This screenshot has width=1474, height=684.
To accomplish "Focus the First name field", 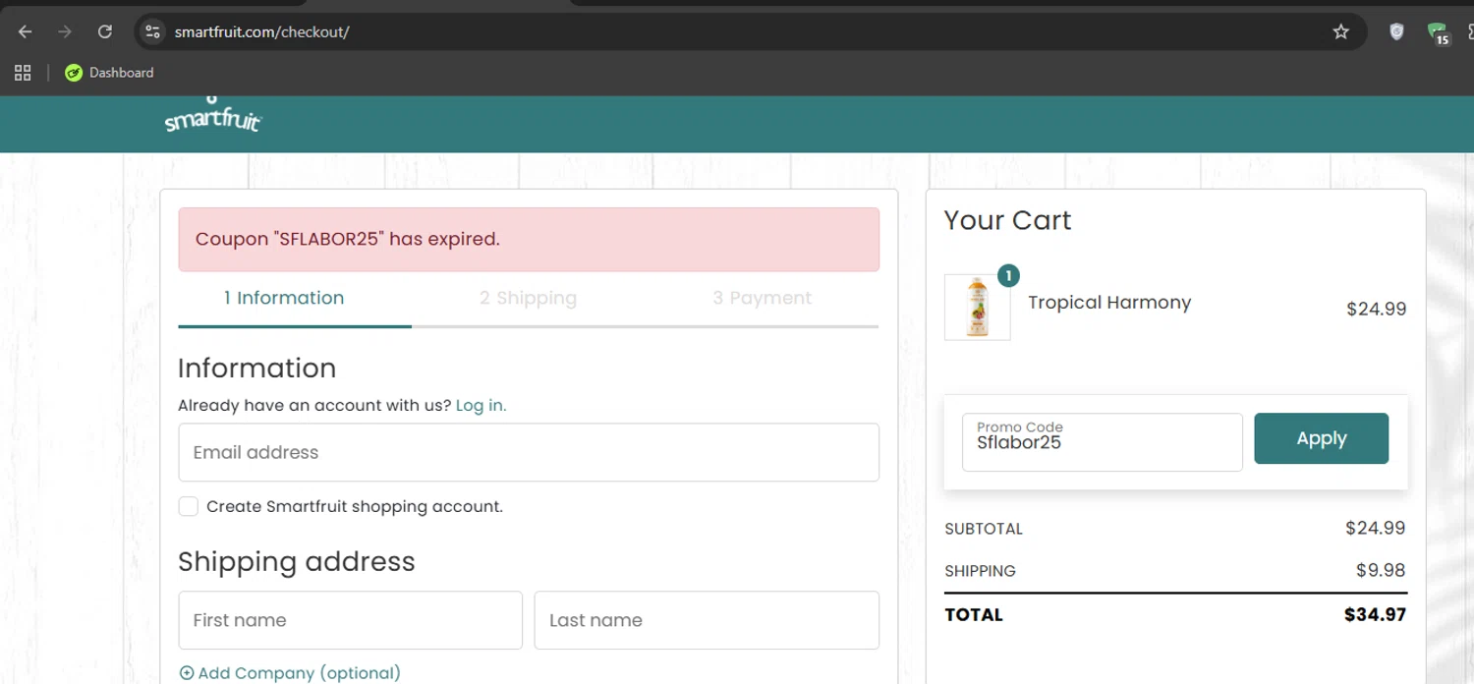I will (x=350, y=620).
